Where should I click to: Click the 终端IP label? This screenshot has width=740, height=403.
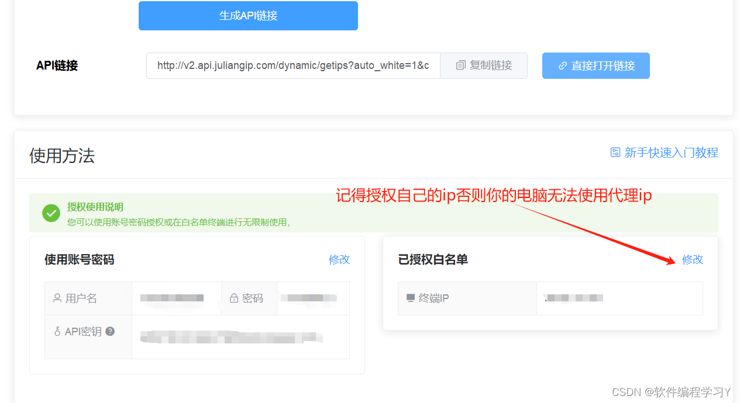point(434,298)
